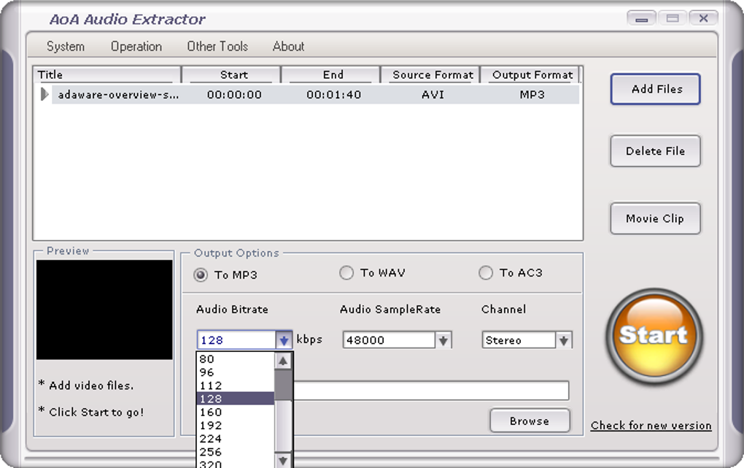744x468 pixels.
Task: Collapse the Audio Bitrate dropdown arrow
Action: point(284,340)
